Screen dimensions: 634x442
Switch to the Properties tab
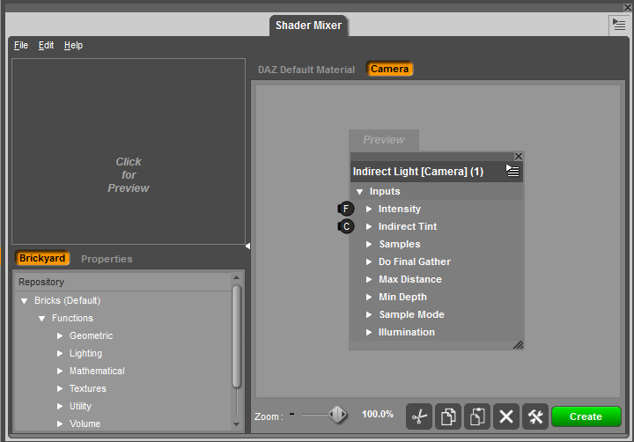pos(107,259)
